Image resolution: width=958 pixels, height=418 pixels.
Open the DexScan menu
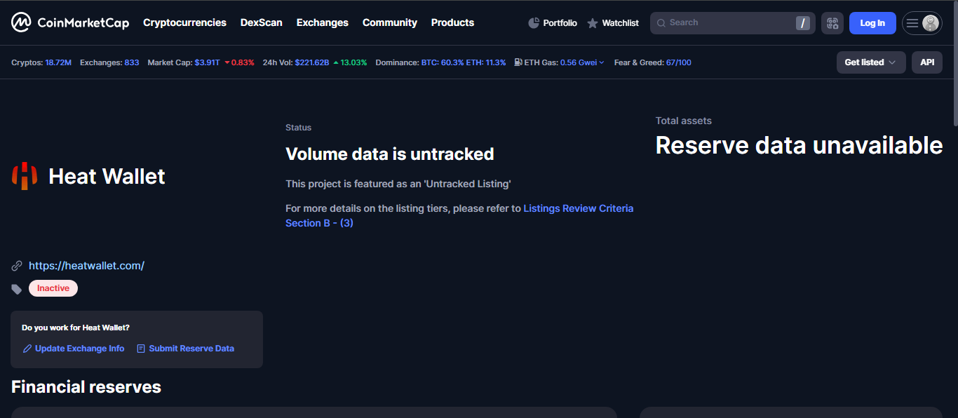click(x=261, y=22)
